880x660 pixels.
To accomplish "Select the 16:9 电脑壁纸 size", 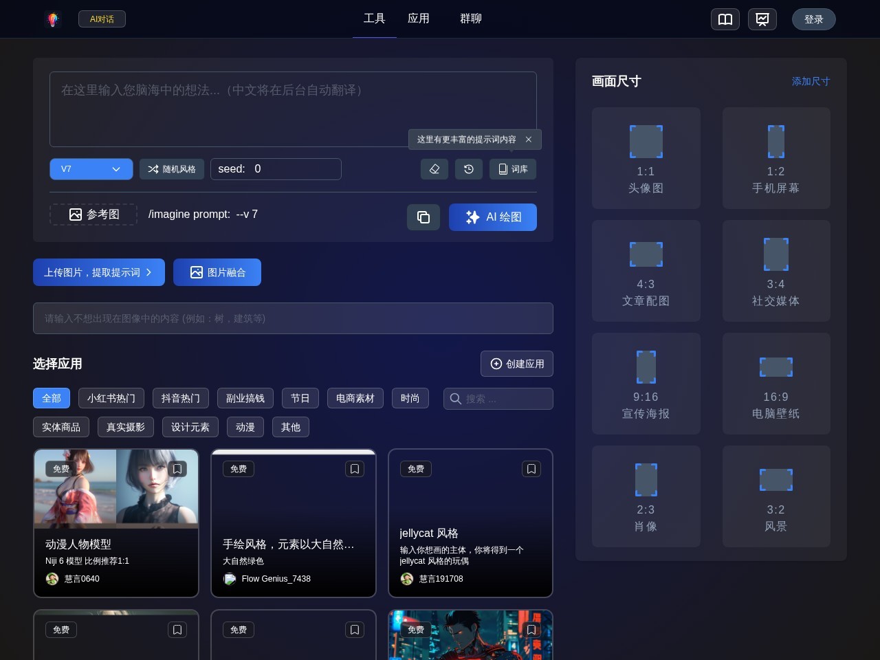I will (x=776, y=384).
